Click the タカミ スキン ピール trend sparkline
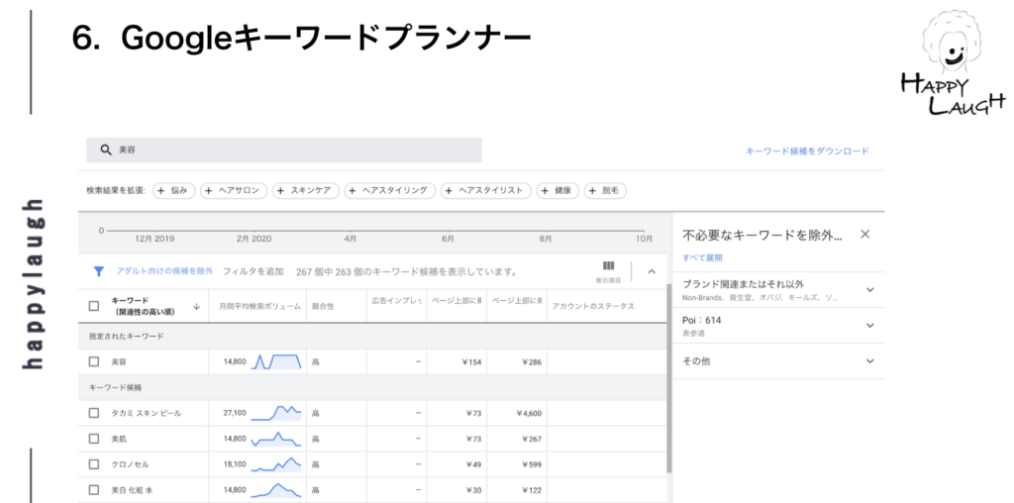The image size is (1014, 503). click(277, 413)
